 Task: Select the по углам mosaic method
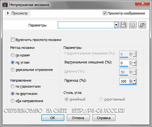[x=13, y=62]
